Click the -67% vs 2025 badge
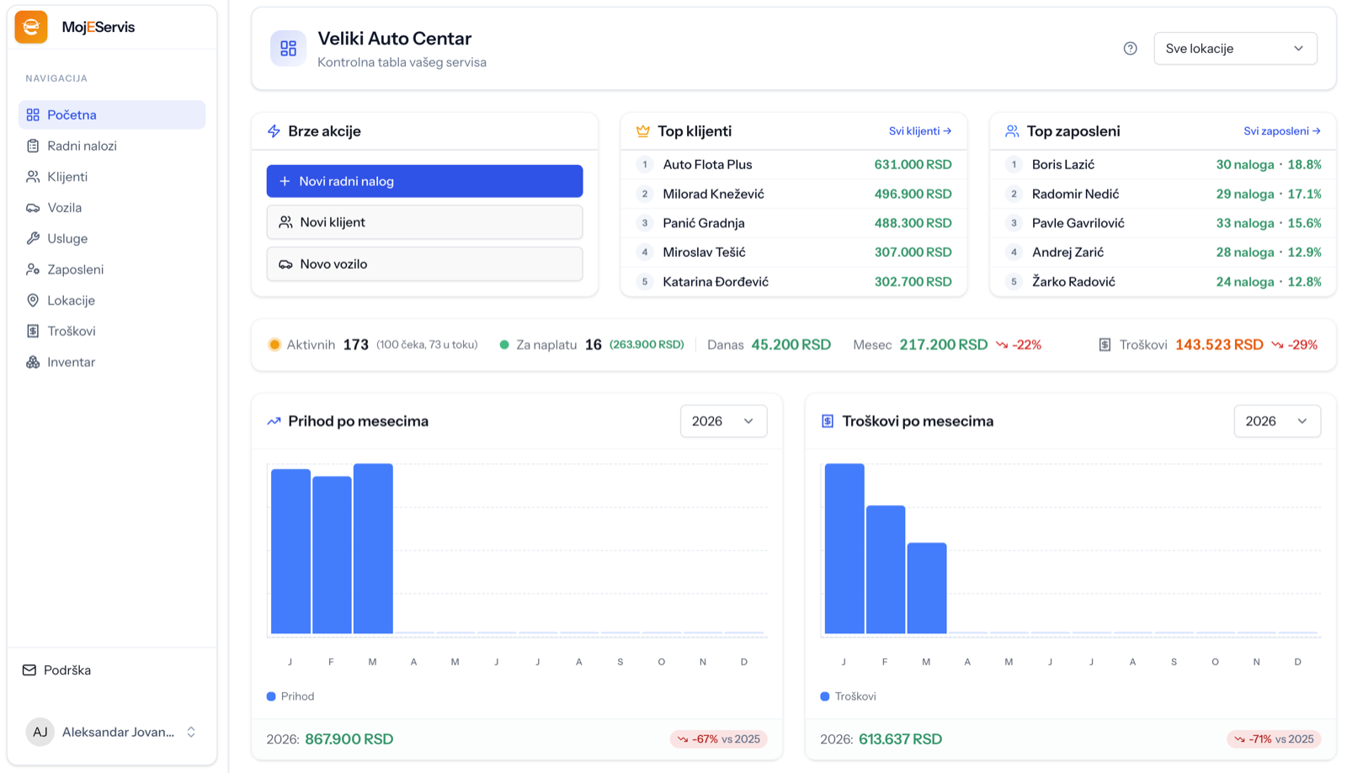Screen dimensions: 1347x773 [719, 739]
